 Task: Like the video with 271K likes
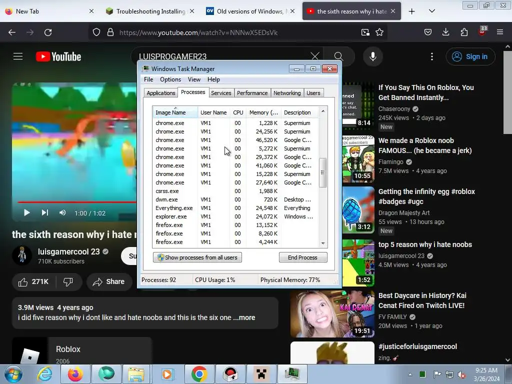click(34, 282)
